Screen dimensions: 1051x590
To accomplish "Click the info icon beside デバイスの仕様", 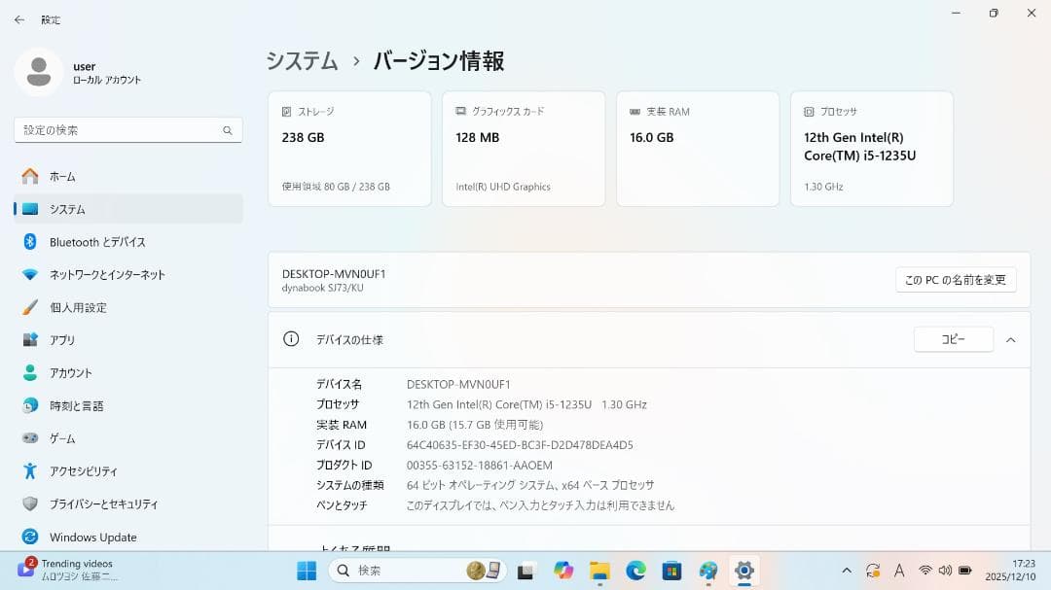I will click(x=290, y=339).
